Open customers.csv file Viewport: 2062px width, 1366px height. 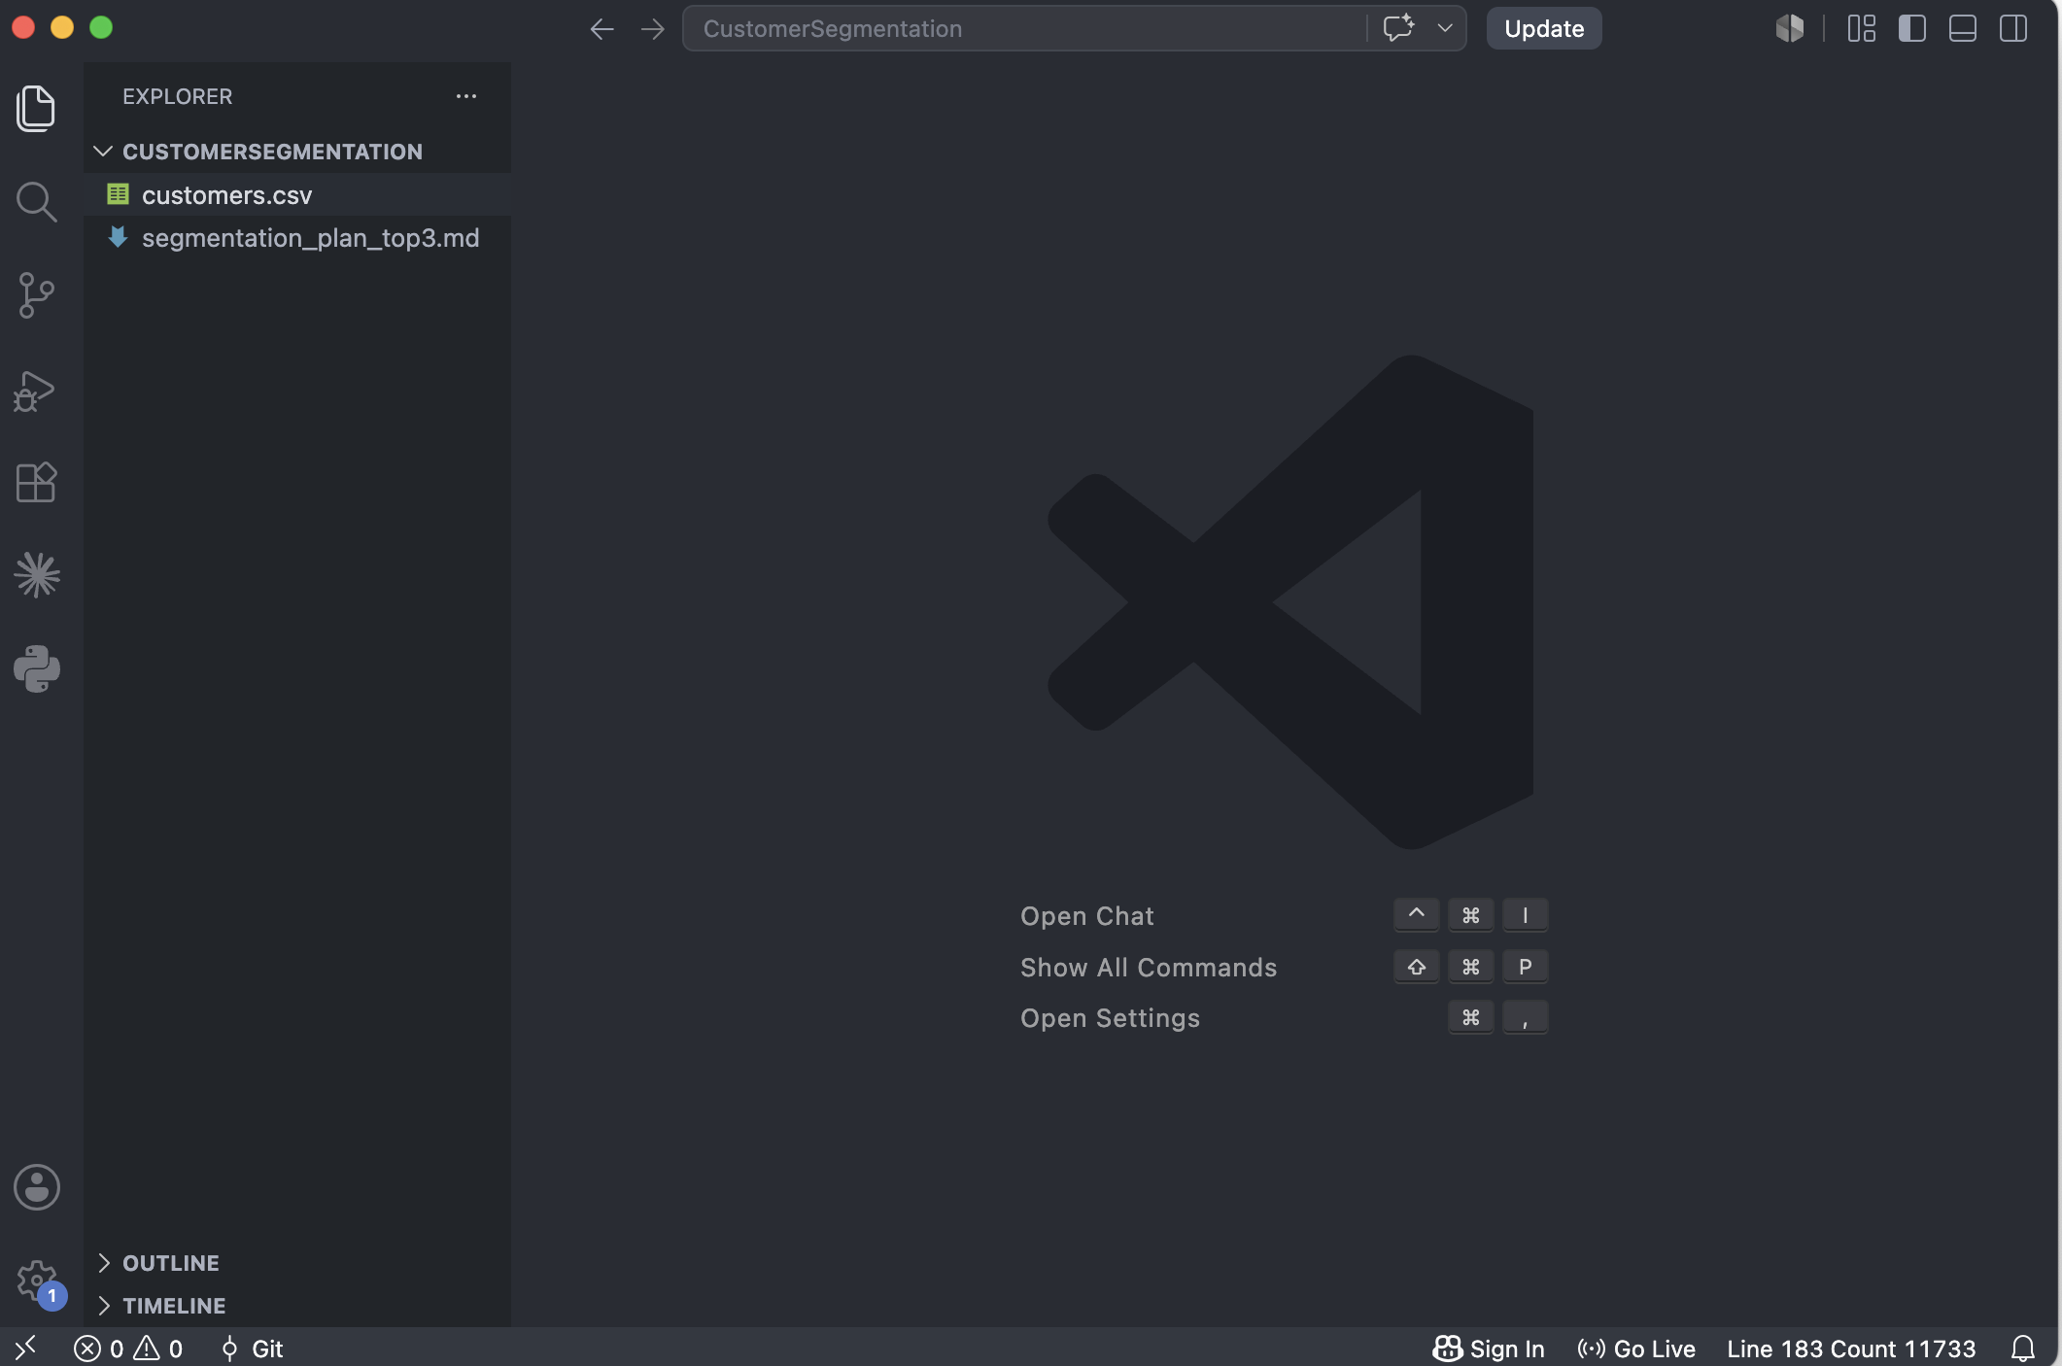297,194
